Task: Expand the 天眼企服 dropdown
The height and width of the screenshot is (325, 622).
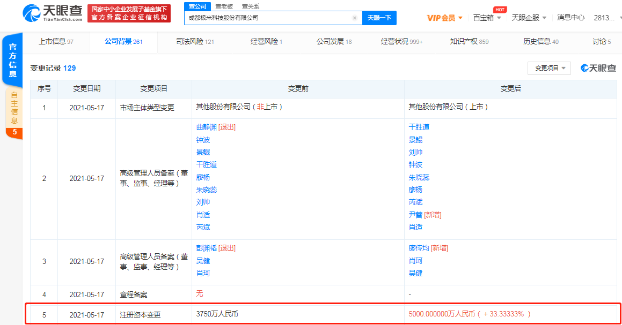Action: [x=529, y=18]
